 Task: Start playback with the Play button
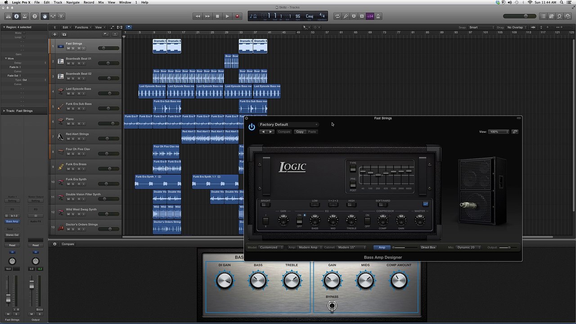[227, 16]
